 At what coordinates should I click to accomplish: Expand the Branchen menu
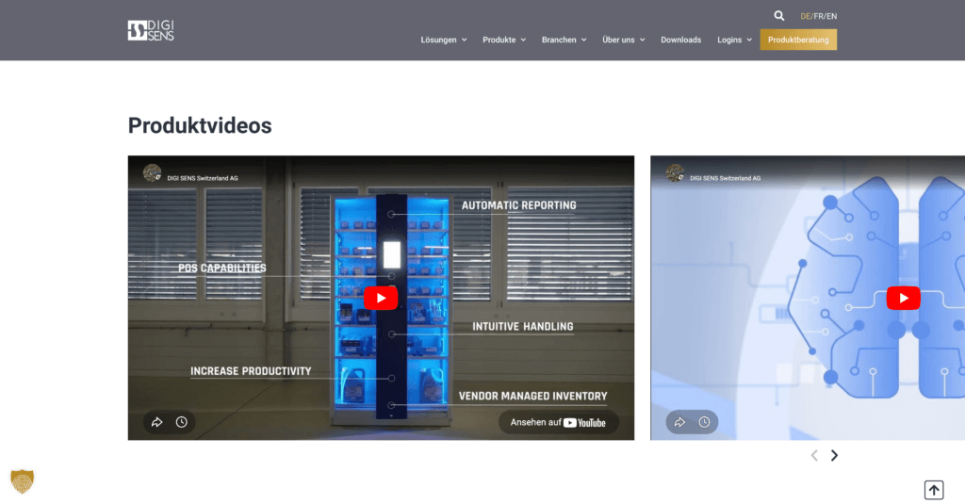point(564,40)
